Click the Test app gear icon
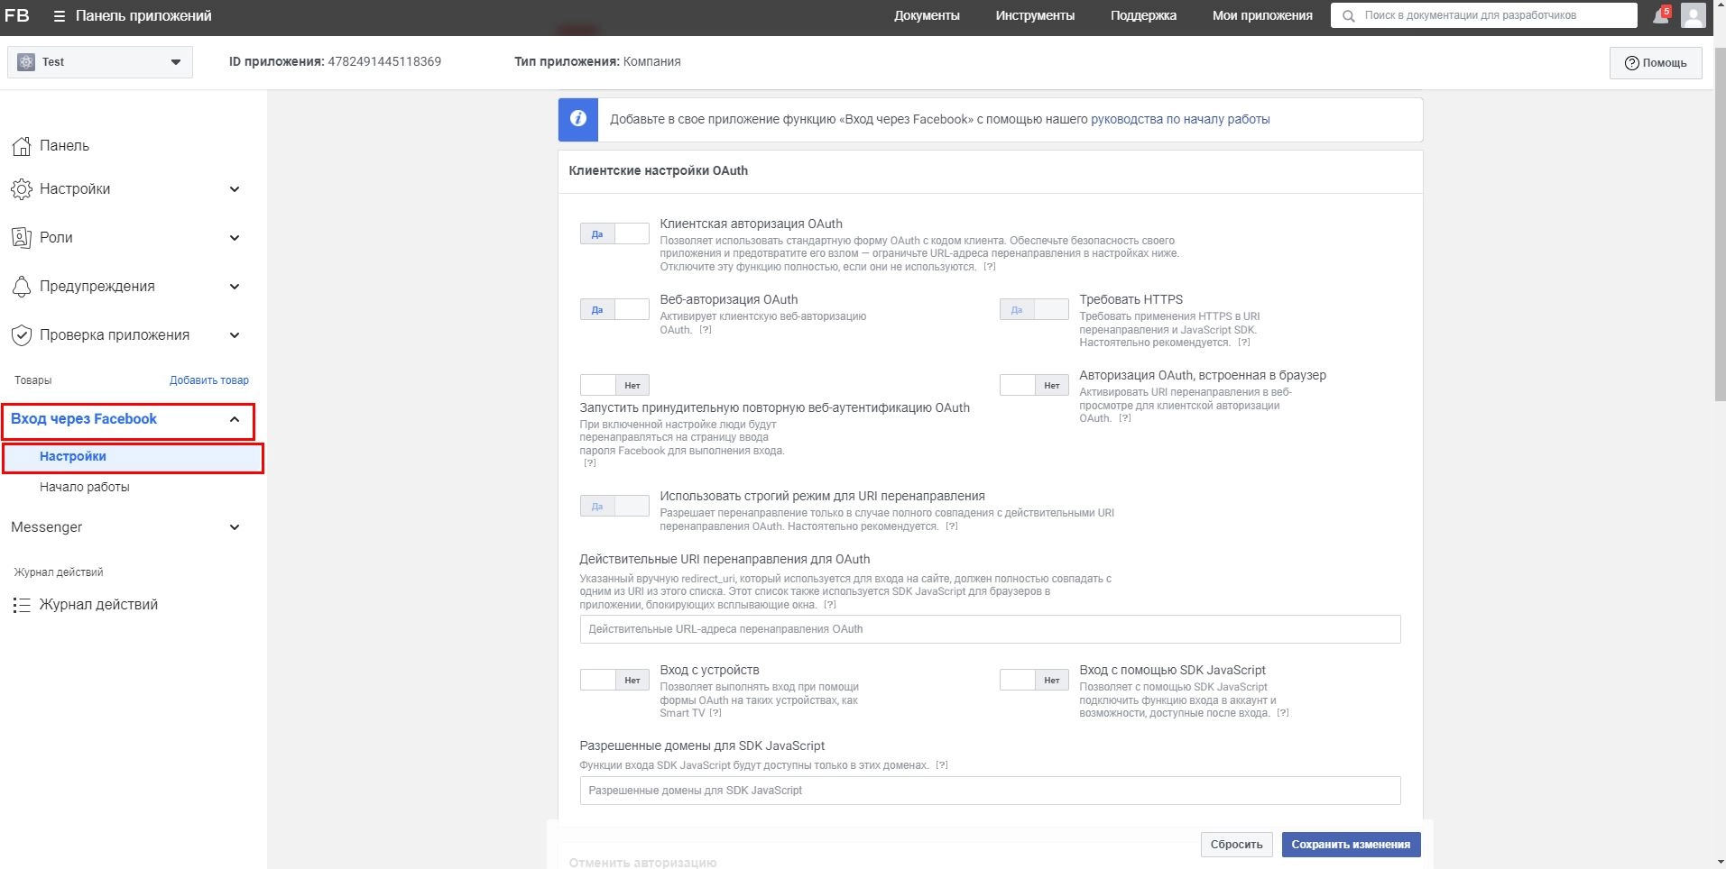The width and height of the screenshot is (1726, 869). (26, 62)
